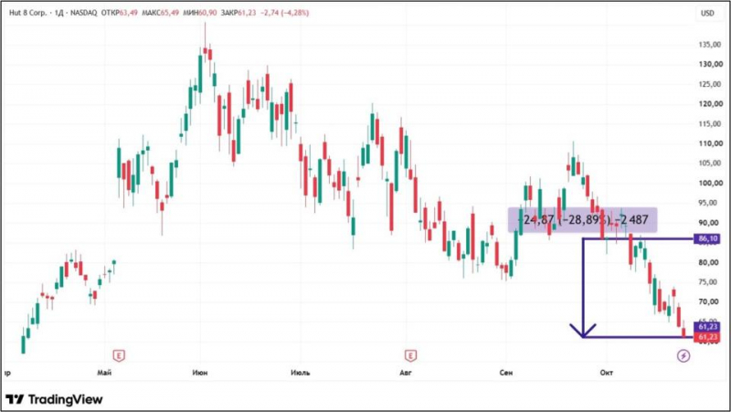The image size is (731, 412).
Task: Click 120,00 on the price axis
Action: (x=711, y=104)
